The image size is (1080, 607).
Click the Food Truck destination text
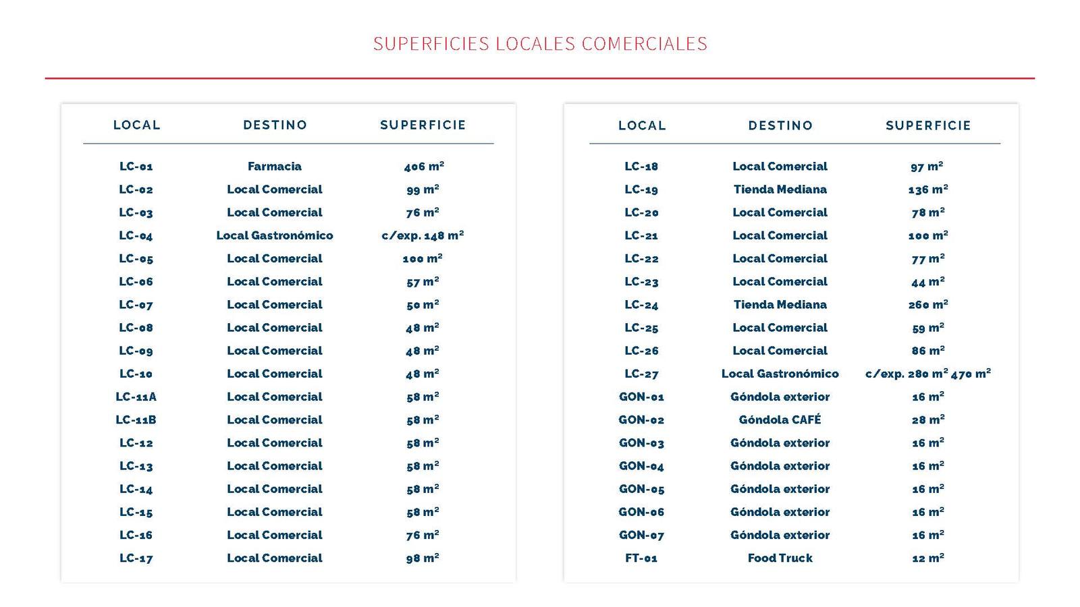[780, 558]
